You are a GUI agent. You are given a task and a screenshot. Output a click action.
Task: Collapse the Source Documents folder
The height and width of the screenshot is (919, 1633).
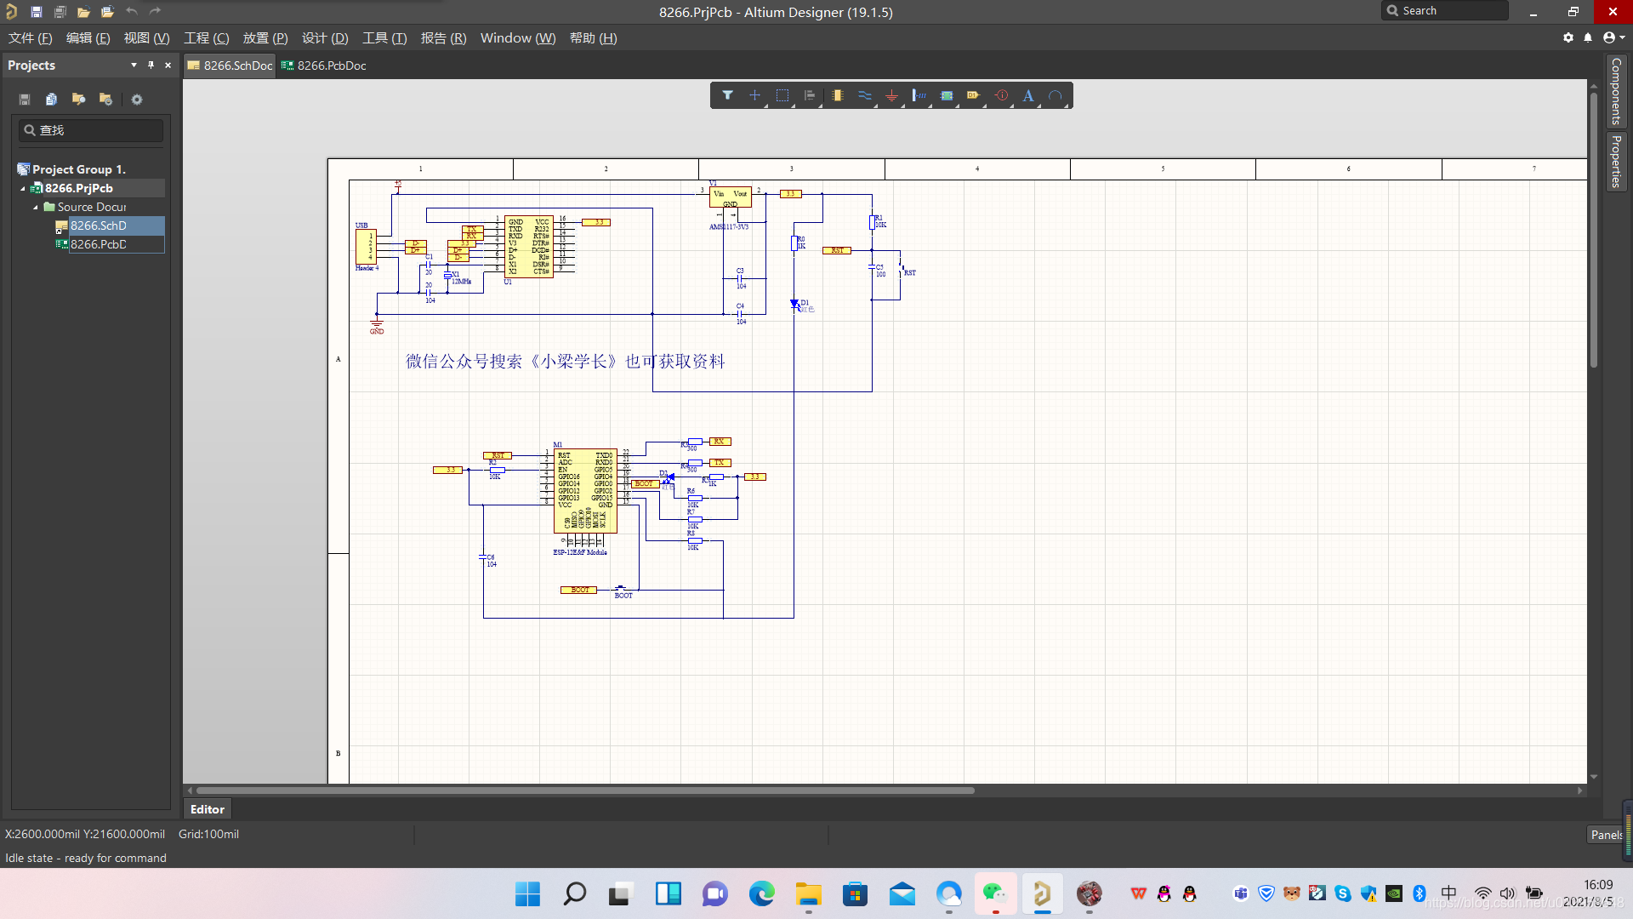click(x=36, y=208)
